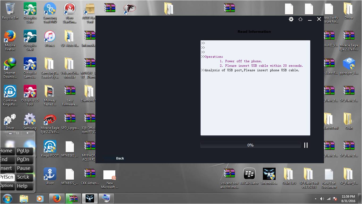Click the Help key on the on-screen keyboard
362x204 pixels.
point(25,186)
